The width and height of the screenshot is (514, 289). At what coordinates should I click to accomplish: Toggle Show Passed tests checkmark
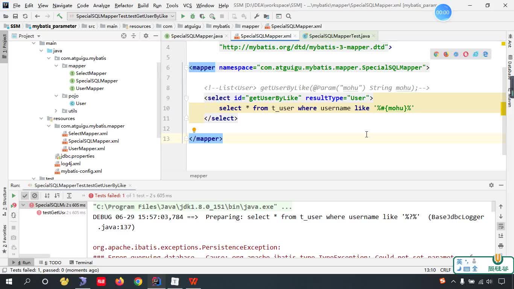[25, 196]
